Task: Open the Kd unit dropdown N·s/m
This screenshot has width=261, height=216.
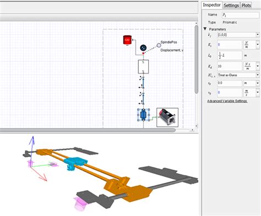Action: (258, 66)
